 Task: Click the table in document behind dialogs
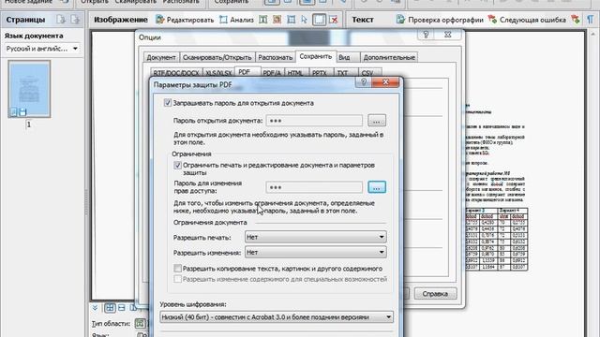pos(496,240)
